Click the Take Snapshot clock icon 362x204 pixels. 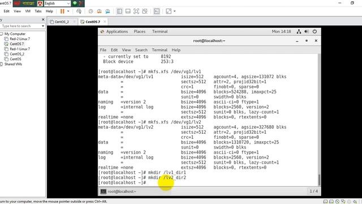[x=90, y=11]
